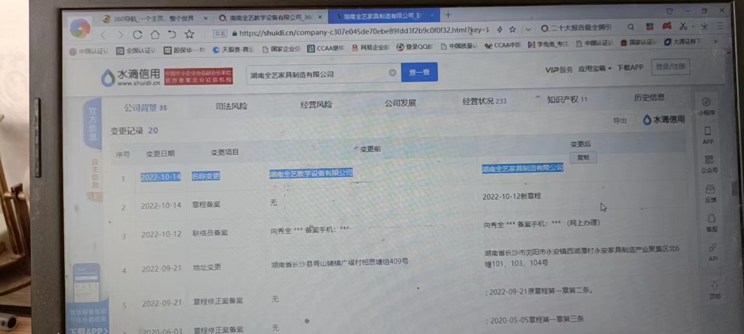Close the 湖南全艺教学设备有限公司 tab
The width and height of the screenshot is (744, 334).
tap(320, 18)
